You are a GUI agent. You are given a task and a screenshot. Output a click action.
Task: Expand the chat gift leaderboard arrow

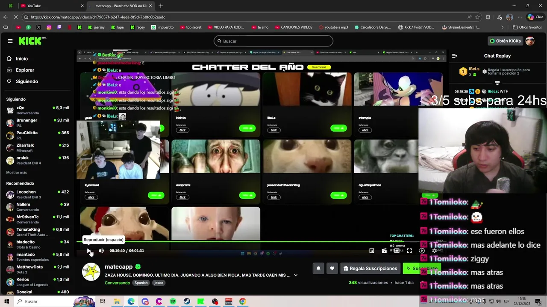point(497,83)
